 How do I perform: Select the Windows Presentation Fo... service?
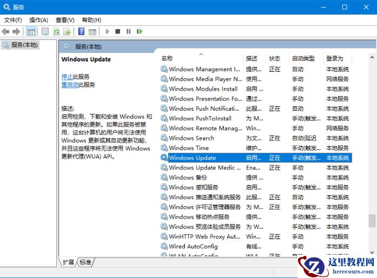point(256,99)
